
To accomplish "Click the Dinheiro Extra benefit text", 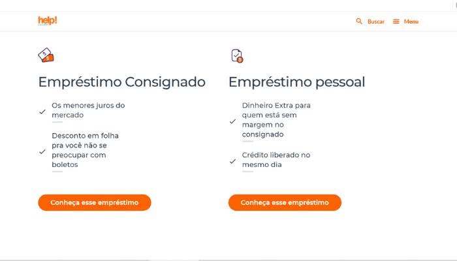I will (x=276, y=119).
